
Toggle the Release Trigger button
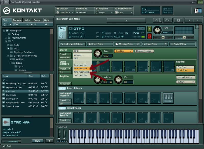point(144,51)
